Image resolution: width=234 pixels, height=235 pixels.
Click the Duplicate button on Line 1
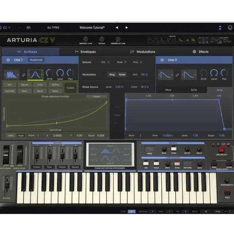tap(36, 60)
